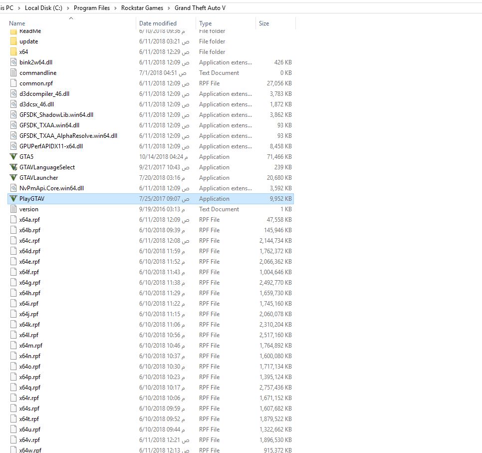Click the GTA5 application icon
The image size is (482, 453).
(13, 157)
